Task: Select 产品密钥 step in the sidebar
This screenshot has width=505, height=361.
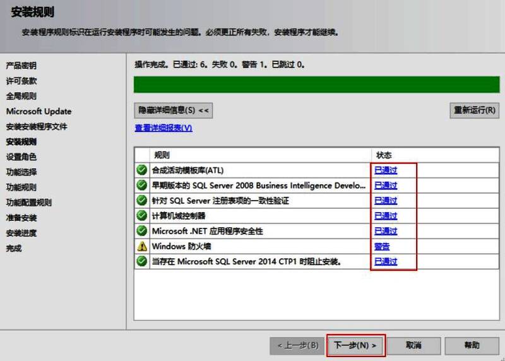Action: 21,66
